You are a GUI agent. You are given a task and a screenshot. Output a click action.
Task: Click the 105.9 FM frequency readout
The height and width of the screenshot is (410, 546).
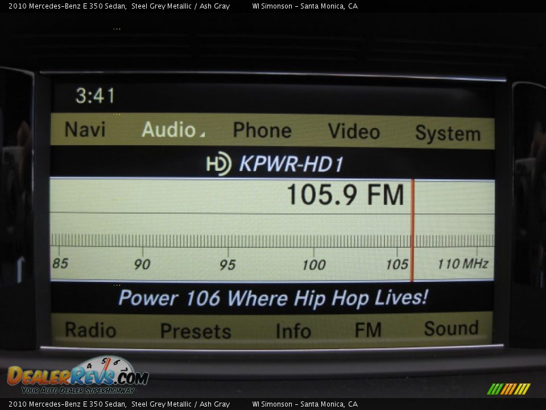point(345,195)
